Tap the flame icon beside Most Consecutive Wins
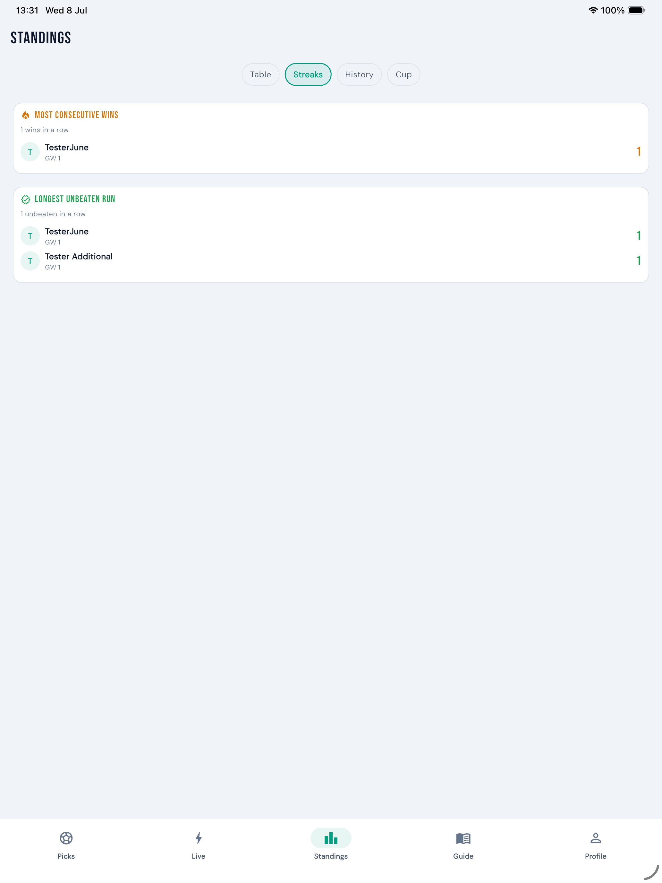 click(x=26, y=116)
